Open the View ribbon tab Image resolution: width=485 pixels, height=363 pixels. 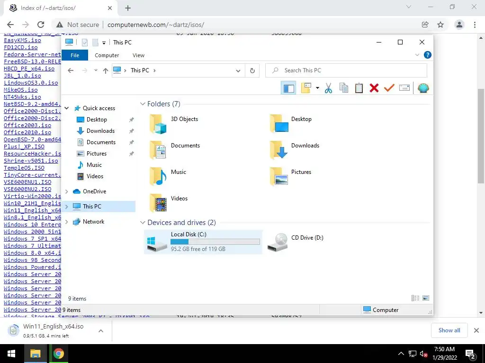138,55
